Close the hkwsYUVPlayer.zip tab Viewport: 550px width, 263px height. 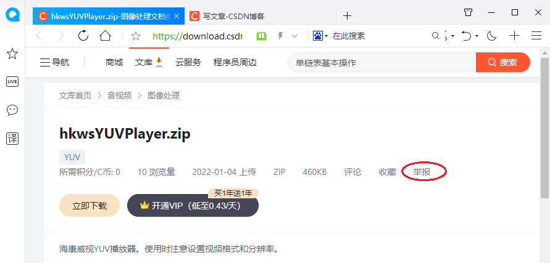(x=177, y=16)
